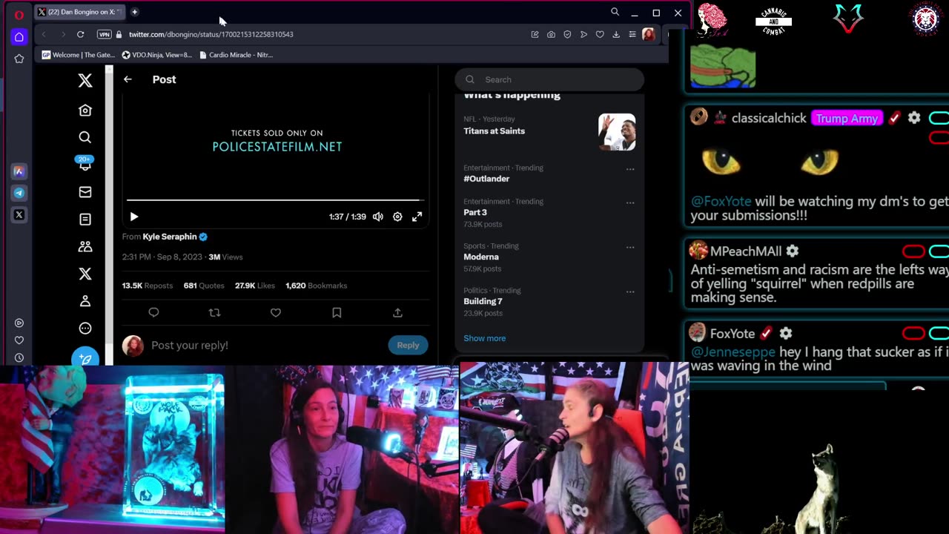Screen dimensions: 949x534
Task: Click Show more under trending topics
Action: click(x=485, y=338)
